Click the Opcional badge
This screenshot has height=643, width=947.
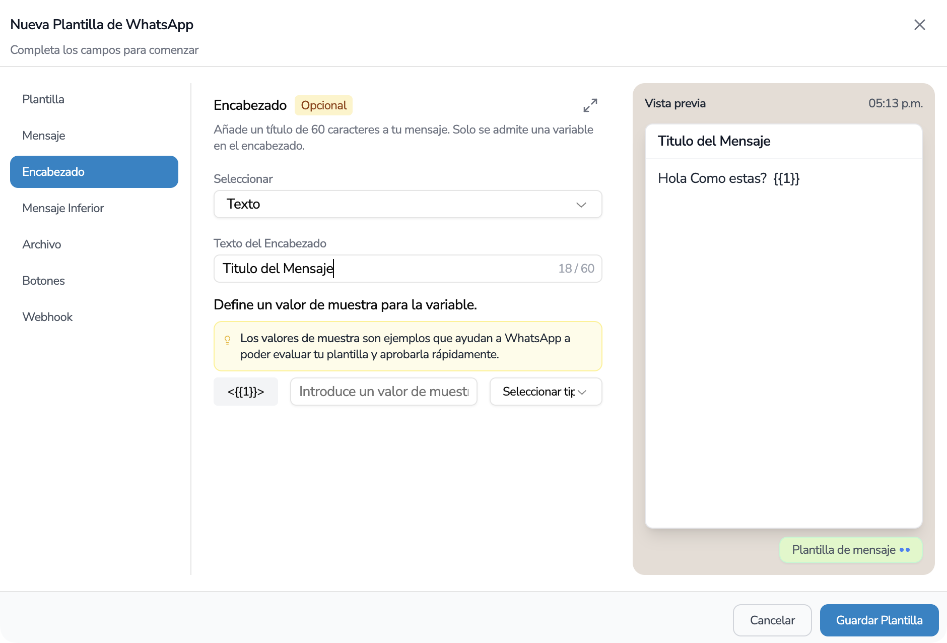[323, 105]
